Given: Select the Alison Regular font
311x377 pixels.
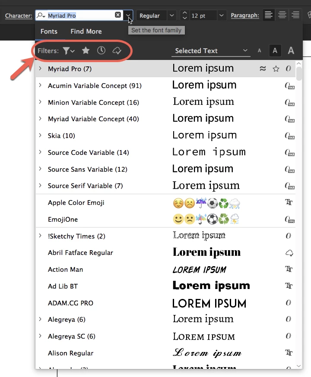Looking at the screenshot, I should pyautogui.click(x=165, y=353).
